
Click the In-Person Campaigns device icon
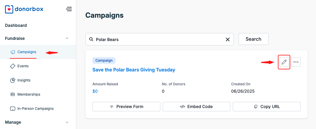pyautogui.click(x=13, y=109)
